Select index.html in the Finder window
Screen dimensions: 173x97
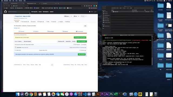(132, 12)
